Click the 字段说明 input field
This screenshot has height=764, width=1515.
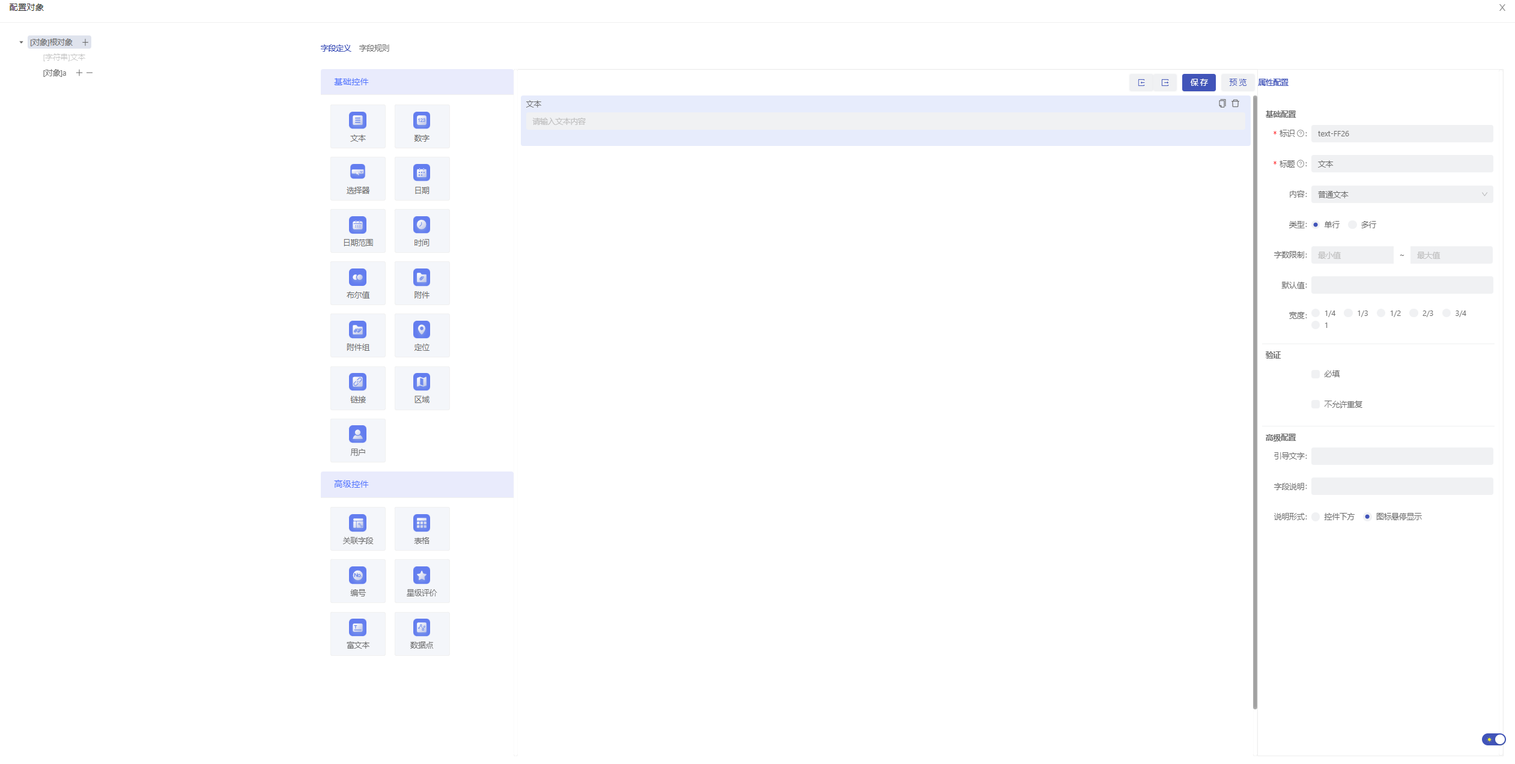pos(1401,487)
